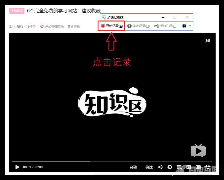Click the 停止记录 stop record button

139,26
